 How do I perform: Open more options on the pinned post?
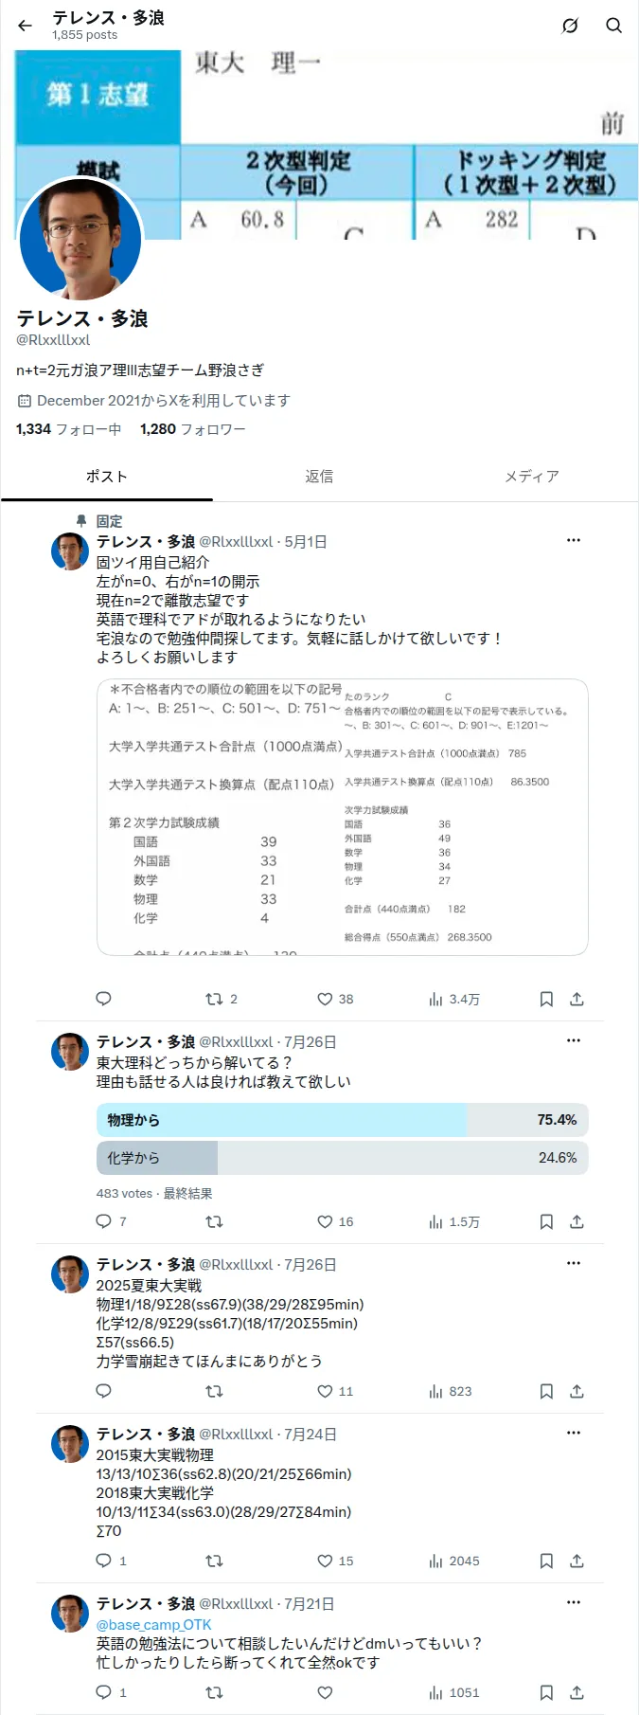[x=574, y=540]
